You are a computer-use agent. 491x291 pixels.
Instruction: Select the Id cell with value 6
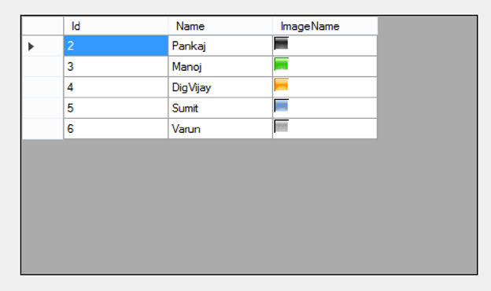[x=116, y=129]
